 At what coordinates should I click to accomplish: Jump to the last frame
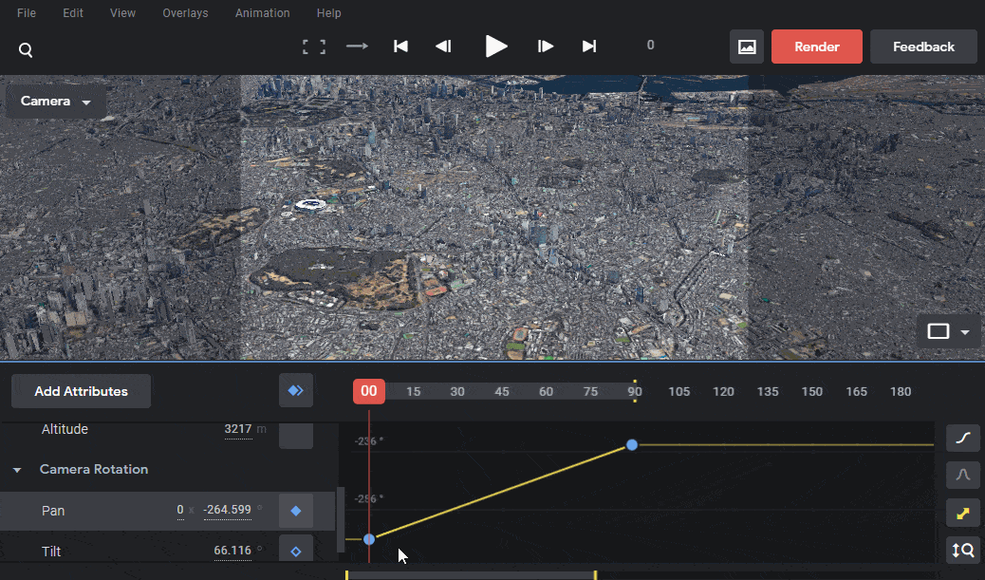pos(588,46)
